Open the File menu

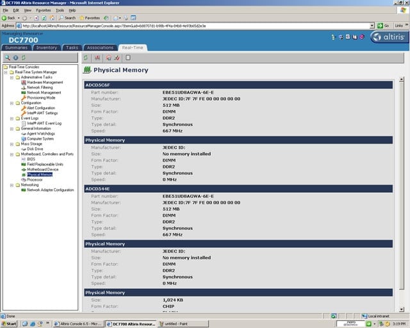click(x=6, y=10)
